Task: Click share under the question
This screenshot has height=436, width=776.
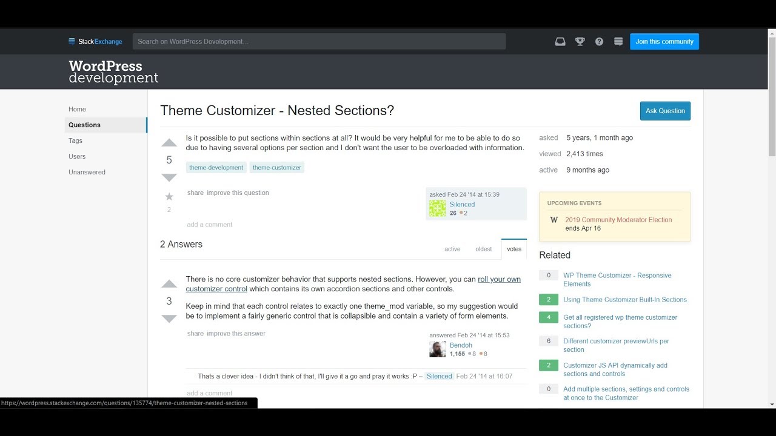Action: coord(195,193)
